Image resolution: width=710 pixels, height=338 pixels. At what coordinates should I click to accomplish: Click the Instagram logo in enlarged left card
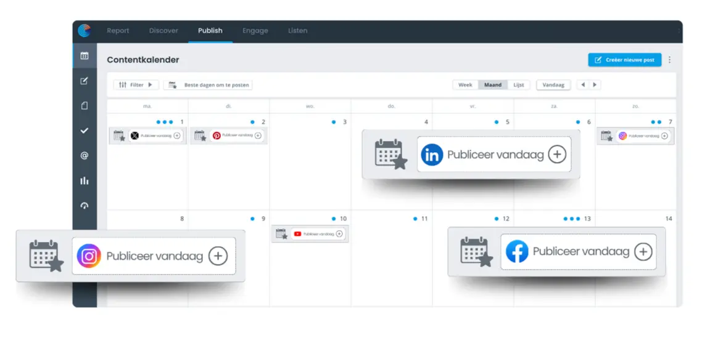click(89, 256)
